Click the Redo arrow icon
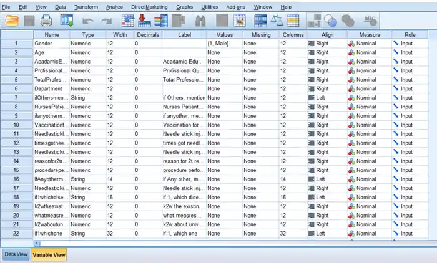This screenshot has height=263, width=437. pos(107,21)
